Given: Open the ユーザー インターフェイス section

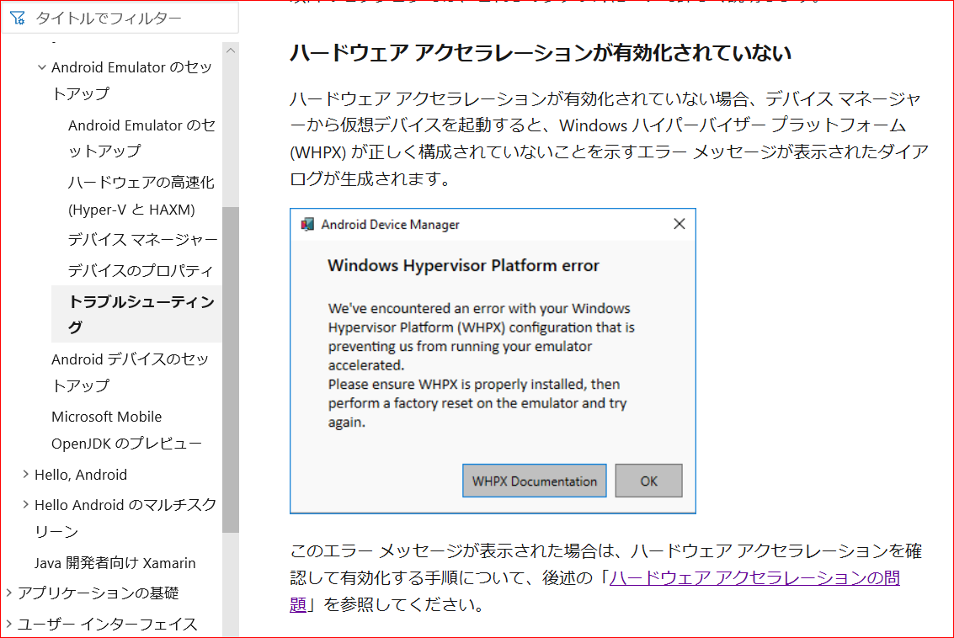Looking at the screenshot, I should [107, 624].
